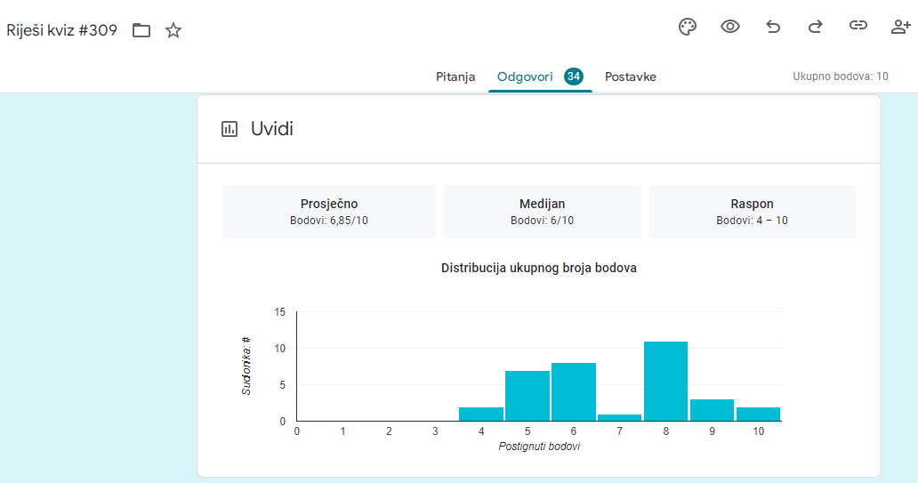The height and width of the screenshot is (483, 918).
Task: Click the y-axis value 15
Action: (x=280, y=312)
